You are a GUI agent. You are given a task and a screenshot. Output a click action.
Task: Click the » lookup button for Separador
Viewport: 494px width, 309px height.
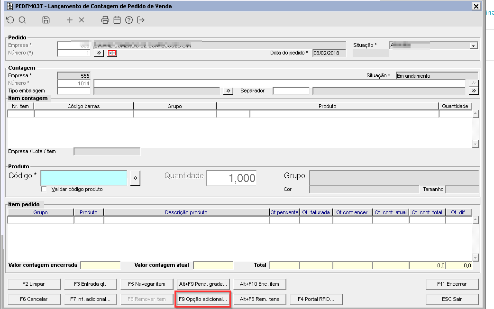[474, 91]
